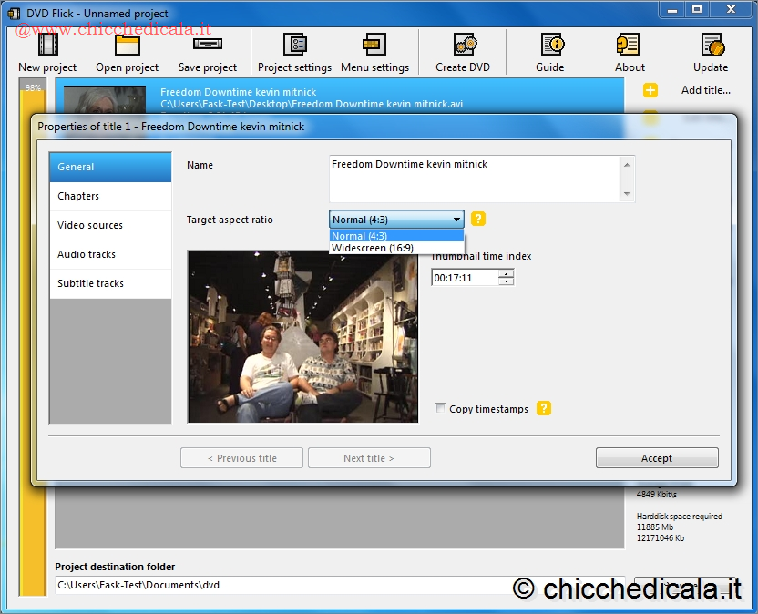Open the Open project folder icon
Viewport: 758px width, 614px height.
pos(128,46)
